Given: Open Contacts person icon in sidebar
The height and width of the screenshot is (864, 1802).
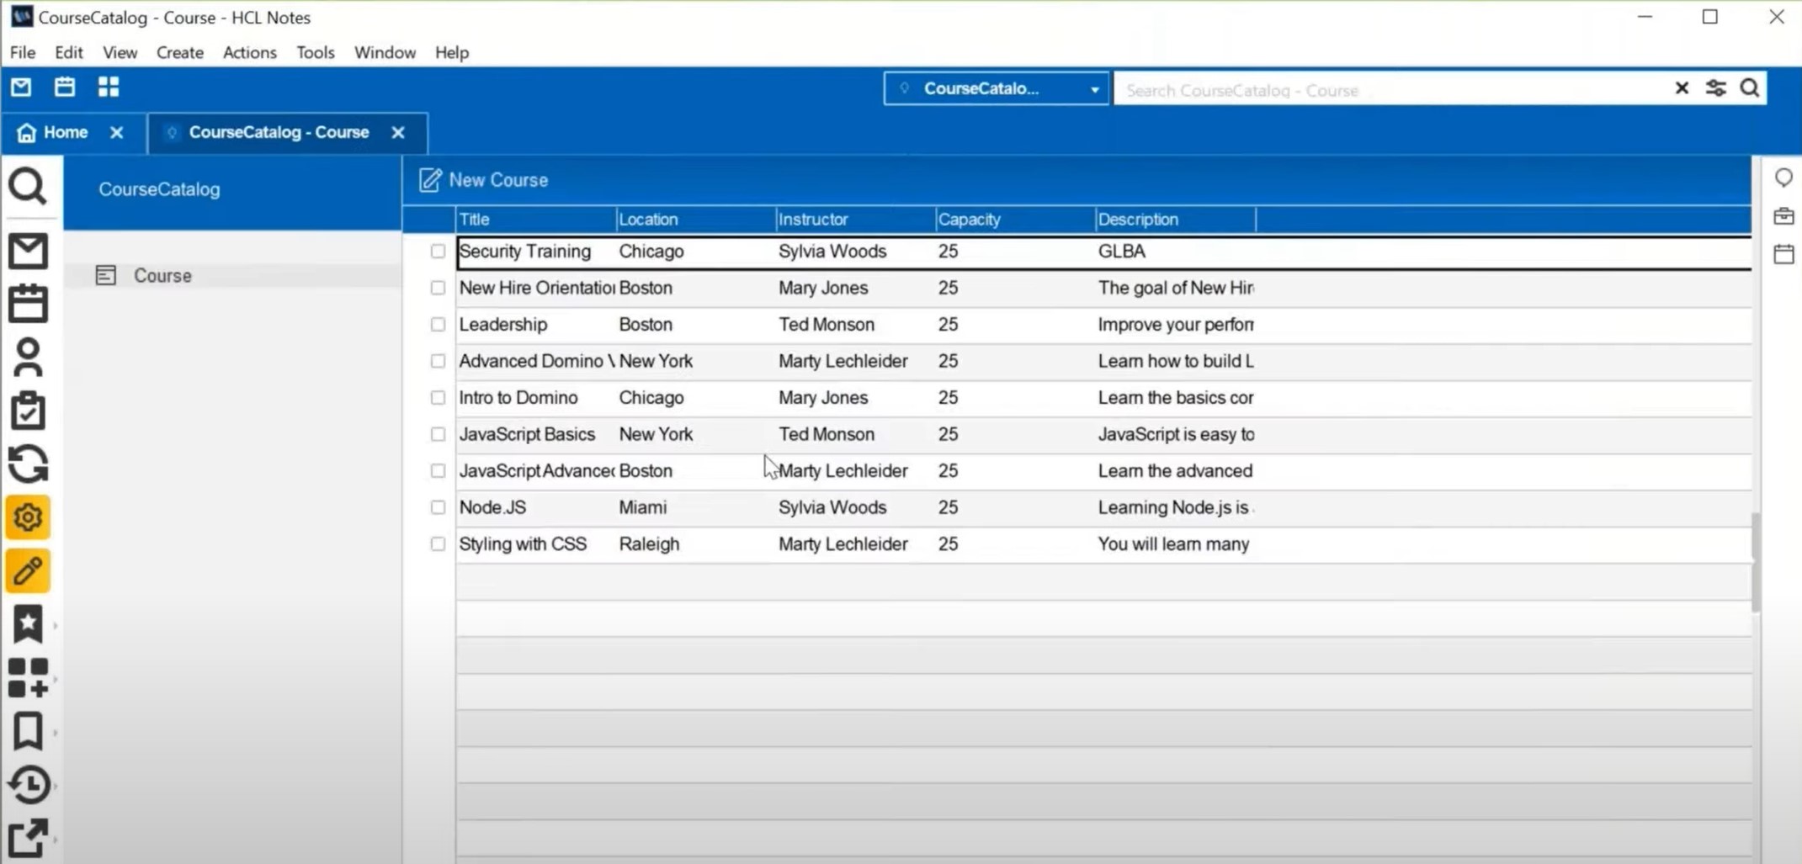Looking at the screenshot, I should [x=28, y=358].
